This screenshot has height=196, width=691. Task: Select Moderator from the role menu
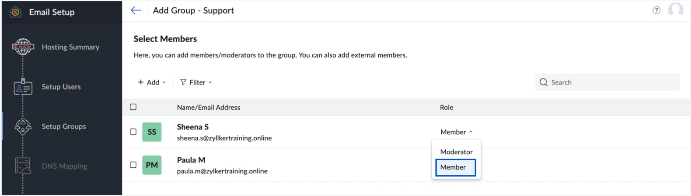tap(456, 152)
